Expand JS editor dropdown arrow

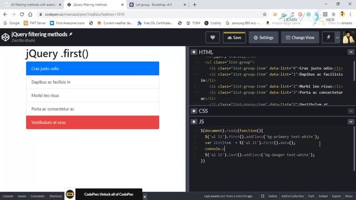351,122
